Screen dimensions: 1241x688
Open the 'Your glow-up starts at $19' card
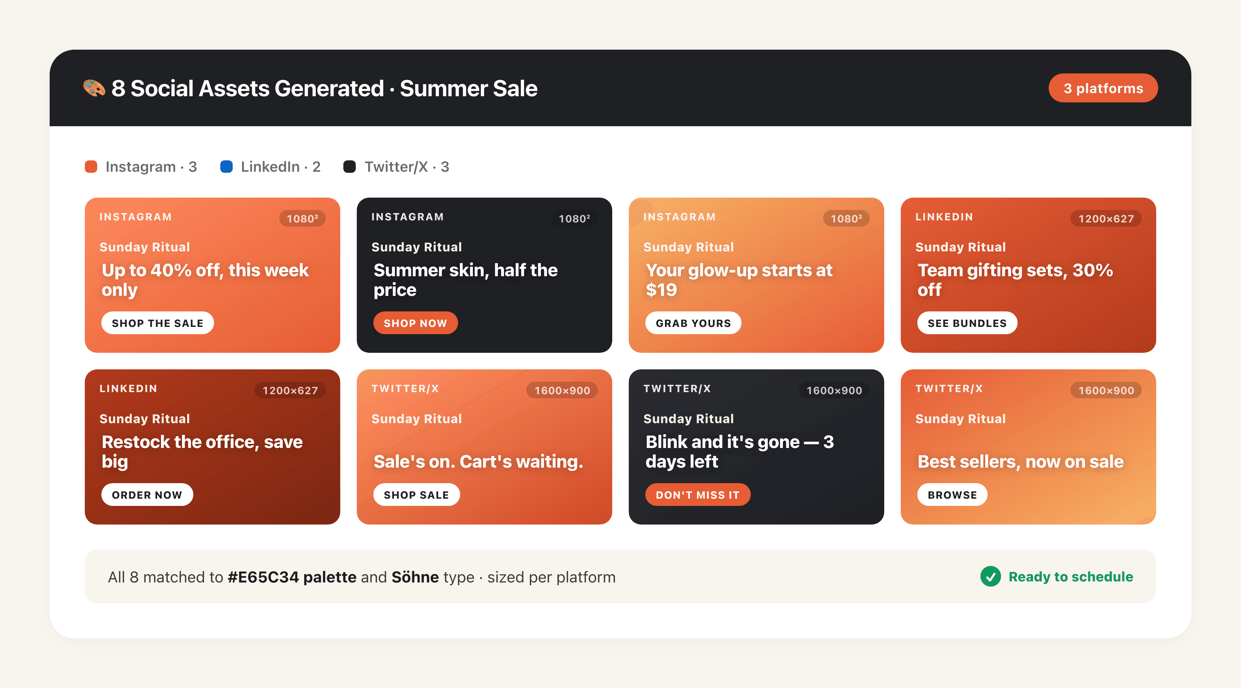(756, 275)
